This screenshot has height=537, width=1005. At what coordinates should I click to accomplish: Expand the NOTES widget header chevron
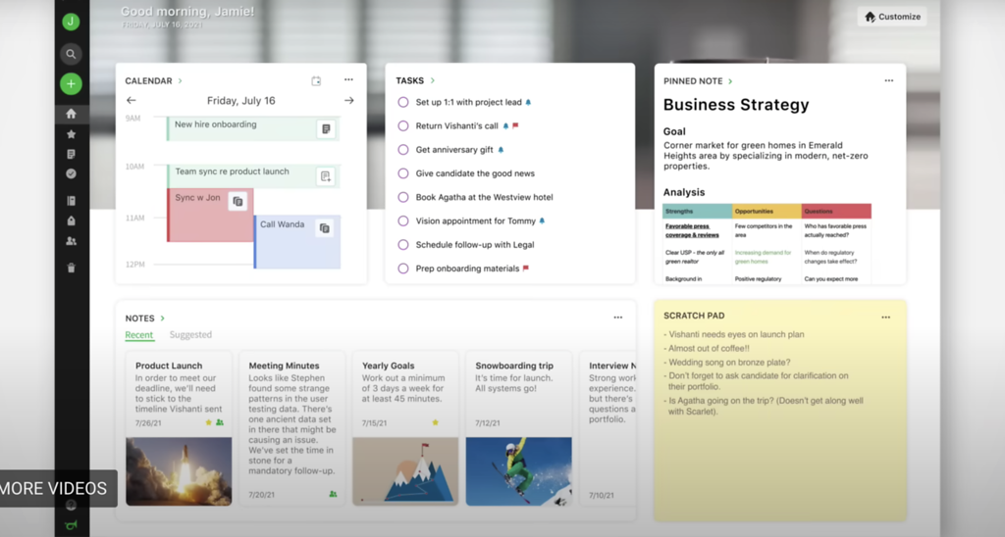click(163, 318)
